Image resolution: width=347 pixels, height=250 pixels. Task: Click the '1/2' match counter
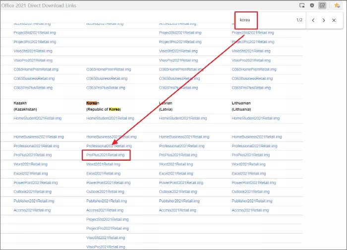299,20
